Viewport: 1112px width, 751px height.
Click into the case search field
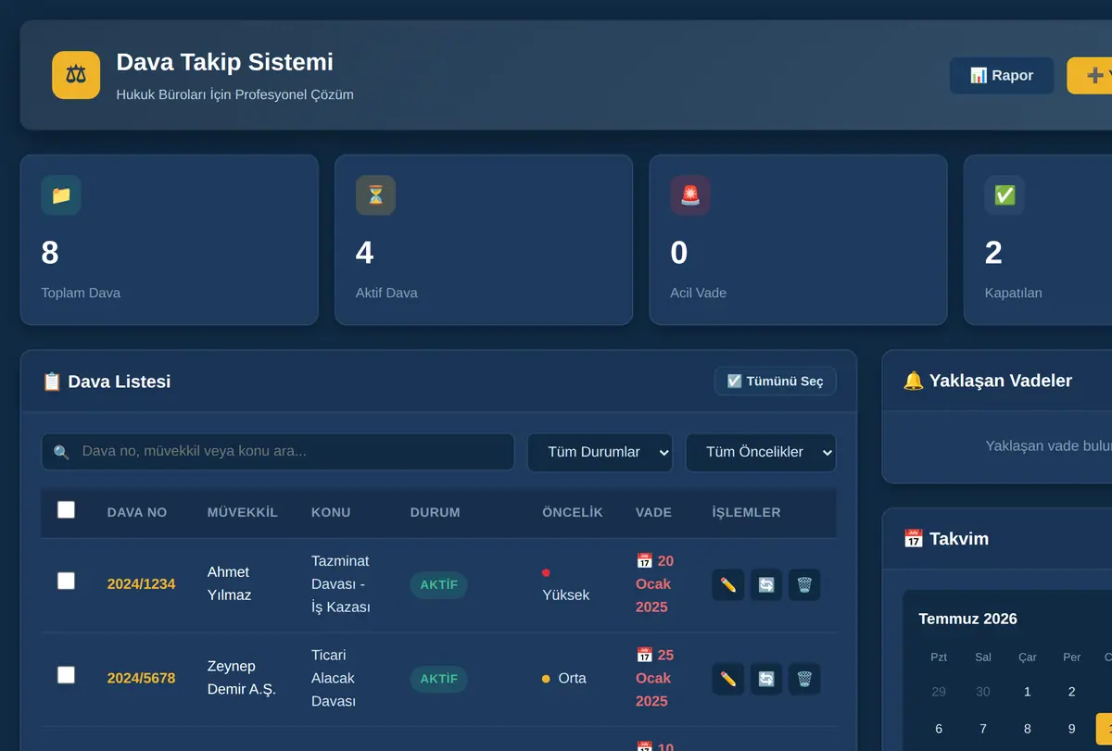click(x=278, y=452)
